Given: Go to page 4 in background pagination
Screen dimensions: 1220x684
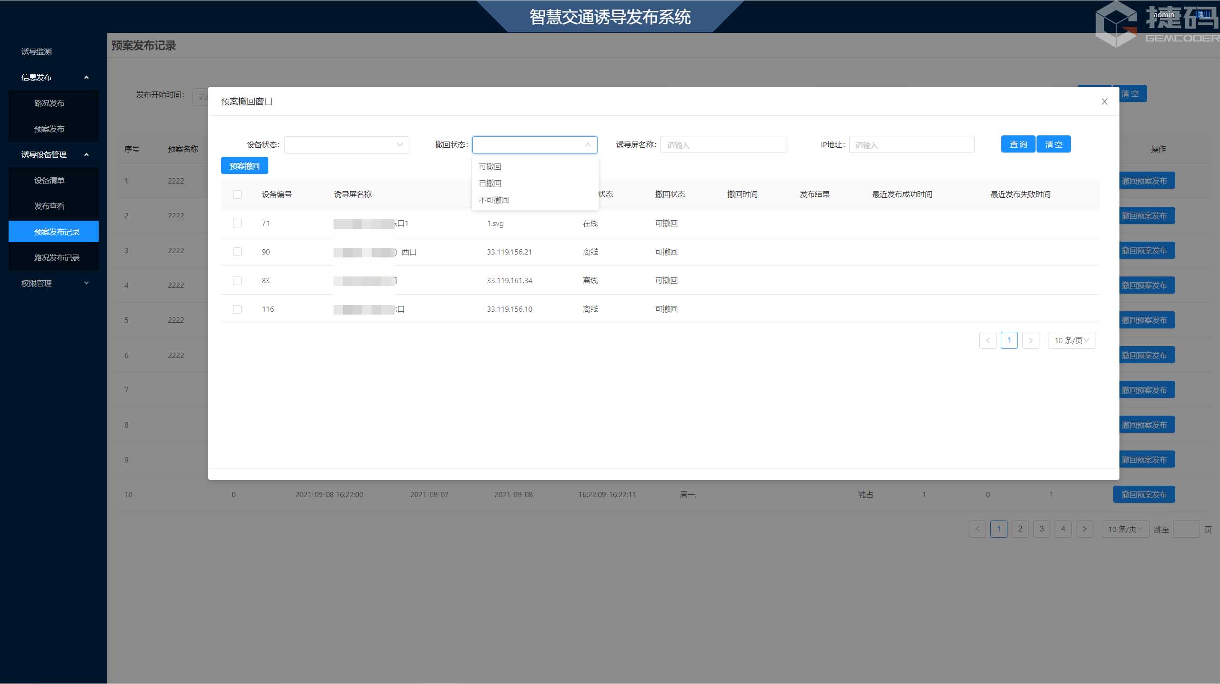Looking at the screenshot, I should pos(1063,529).
